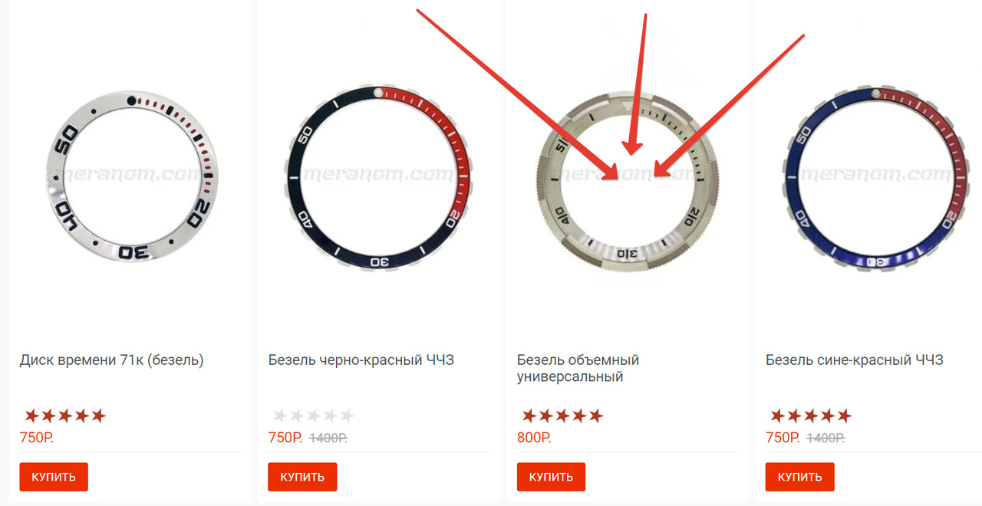
Task: Open the Безель черно-красный ЧЧЗ product link
Action: coord(361,360)
